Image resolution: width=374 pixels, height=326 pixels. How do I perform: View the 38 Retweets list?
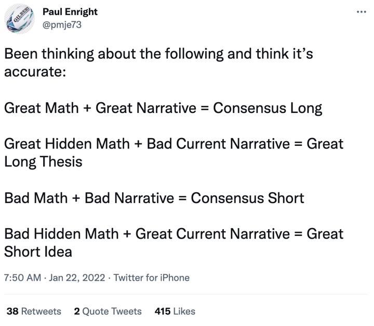34,311
